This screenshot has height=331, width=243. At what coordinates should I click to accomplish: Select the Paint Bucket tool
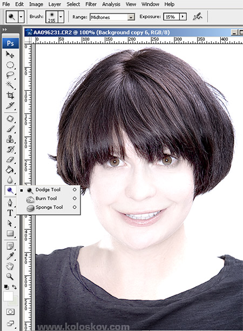pyautogui.click(x=10, y=169)
